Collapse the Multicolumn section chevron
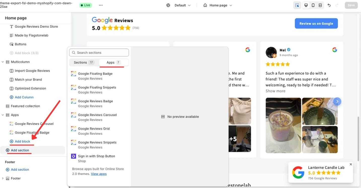The width and height of the screenshot is (361, 188). point(3,62)
